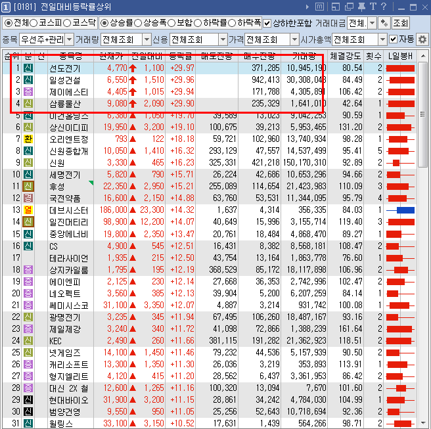
Task: Click the small play arrow in title bar
Action: pyautogui.click(x=307, y=7)
